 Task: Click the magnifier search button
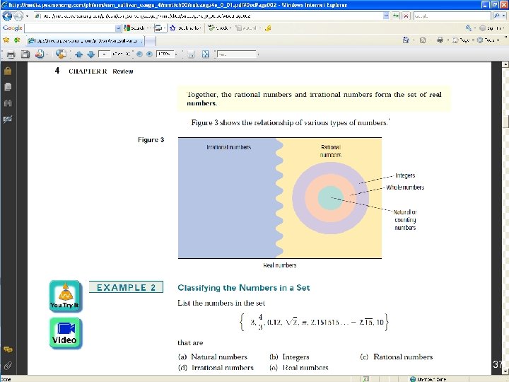[x=497, y=16]
